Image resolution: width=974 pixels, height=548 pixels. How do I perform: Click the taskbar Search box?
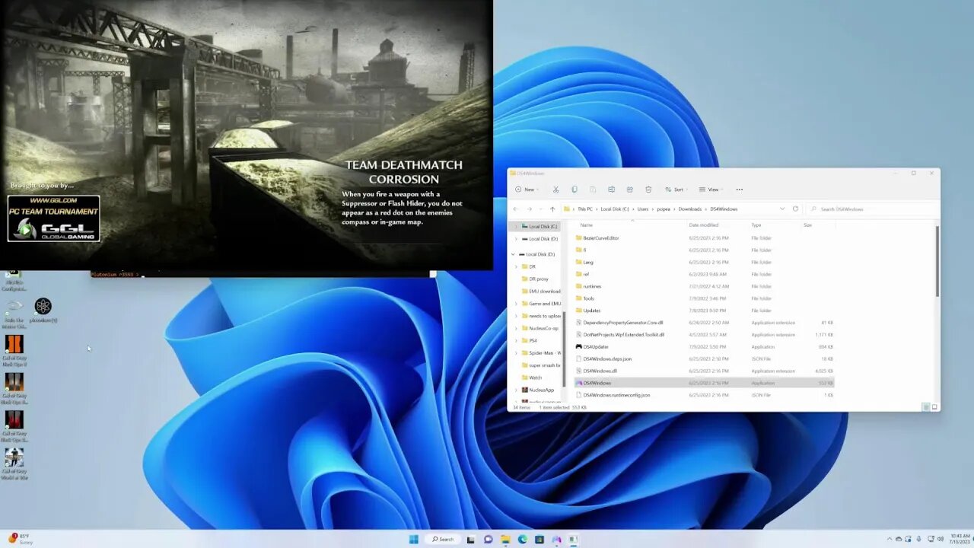(443, 540)
